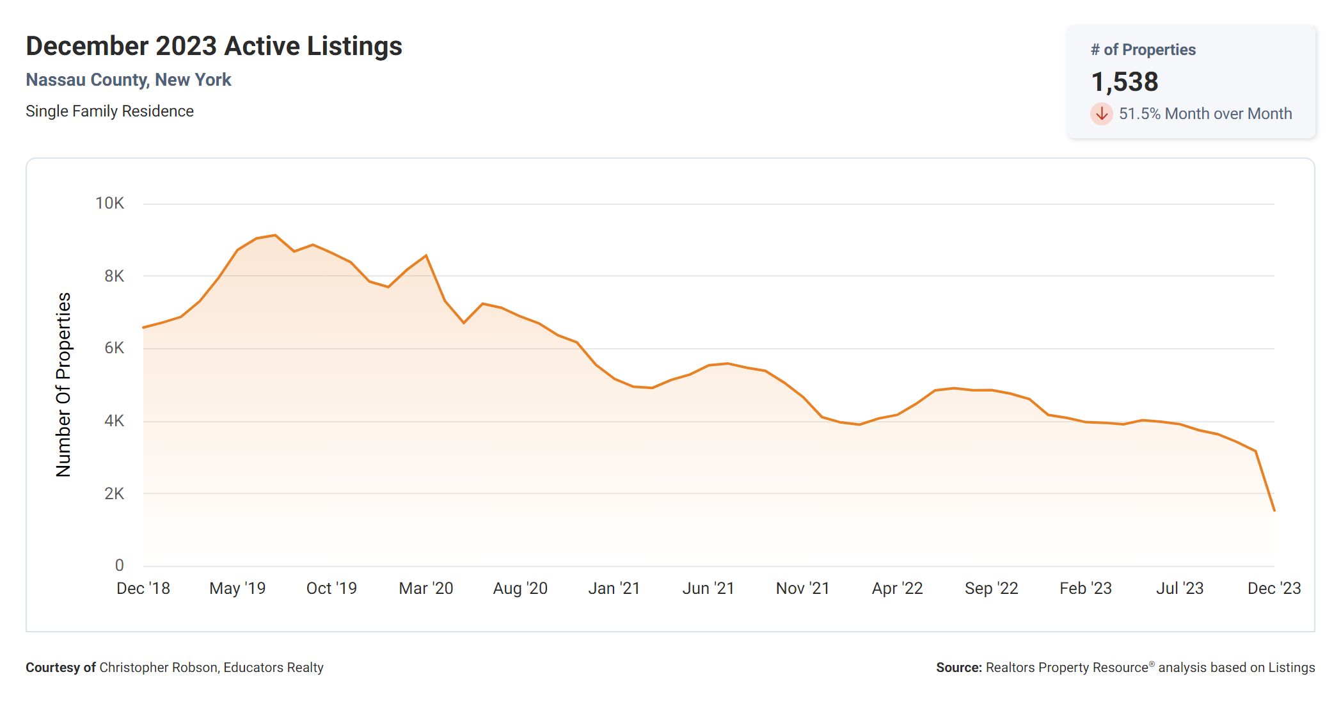Click the Jun '21 x-axis label
The width and height of the screenshot is (1341, 704).
708,589
